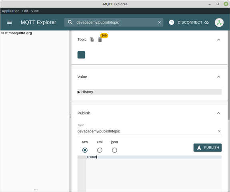Image resolution: width=230 pixels, height=192 pixels.
Task: Select the json payload format
Action: tap(114, 150)
